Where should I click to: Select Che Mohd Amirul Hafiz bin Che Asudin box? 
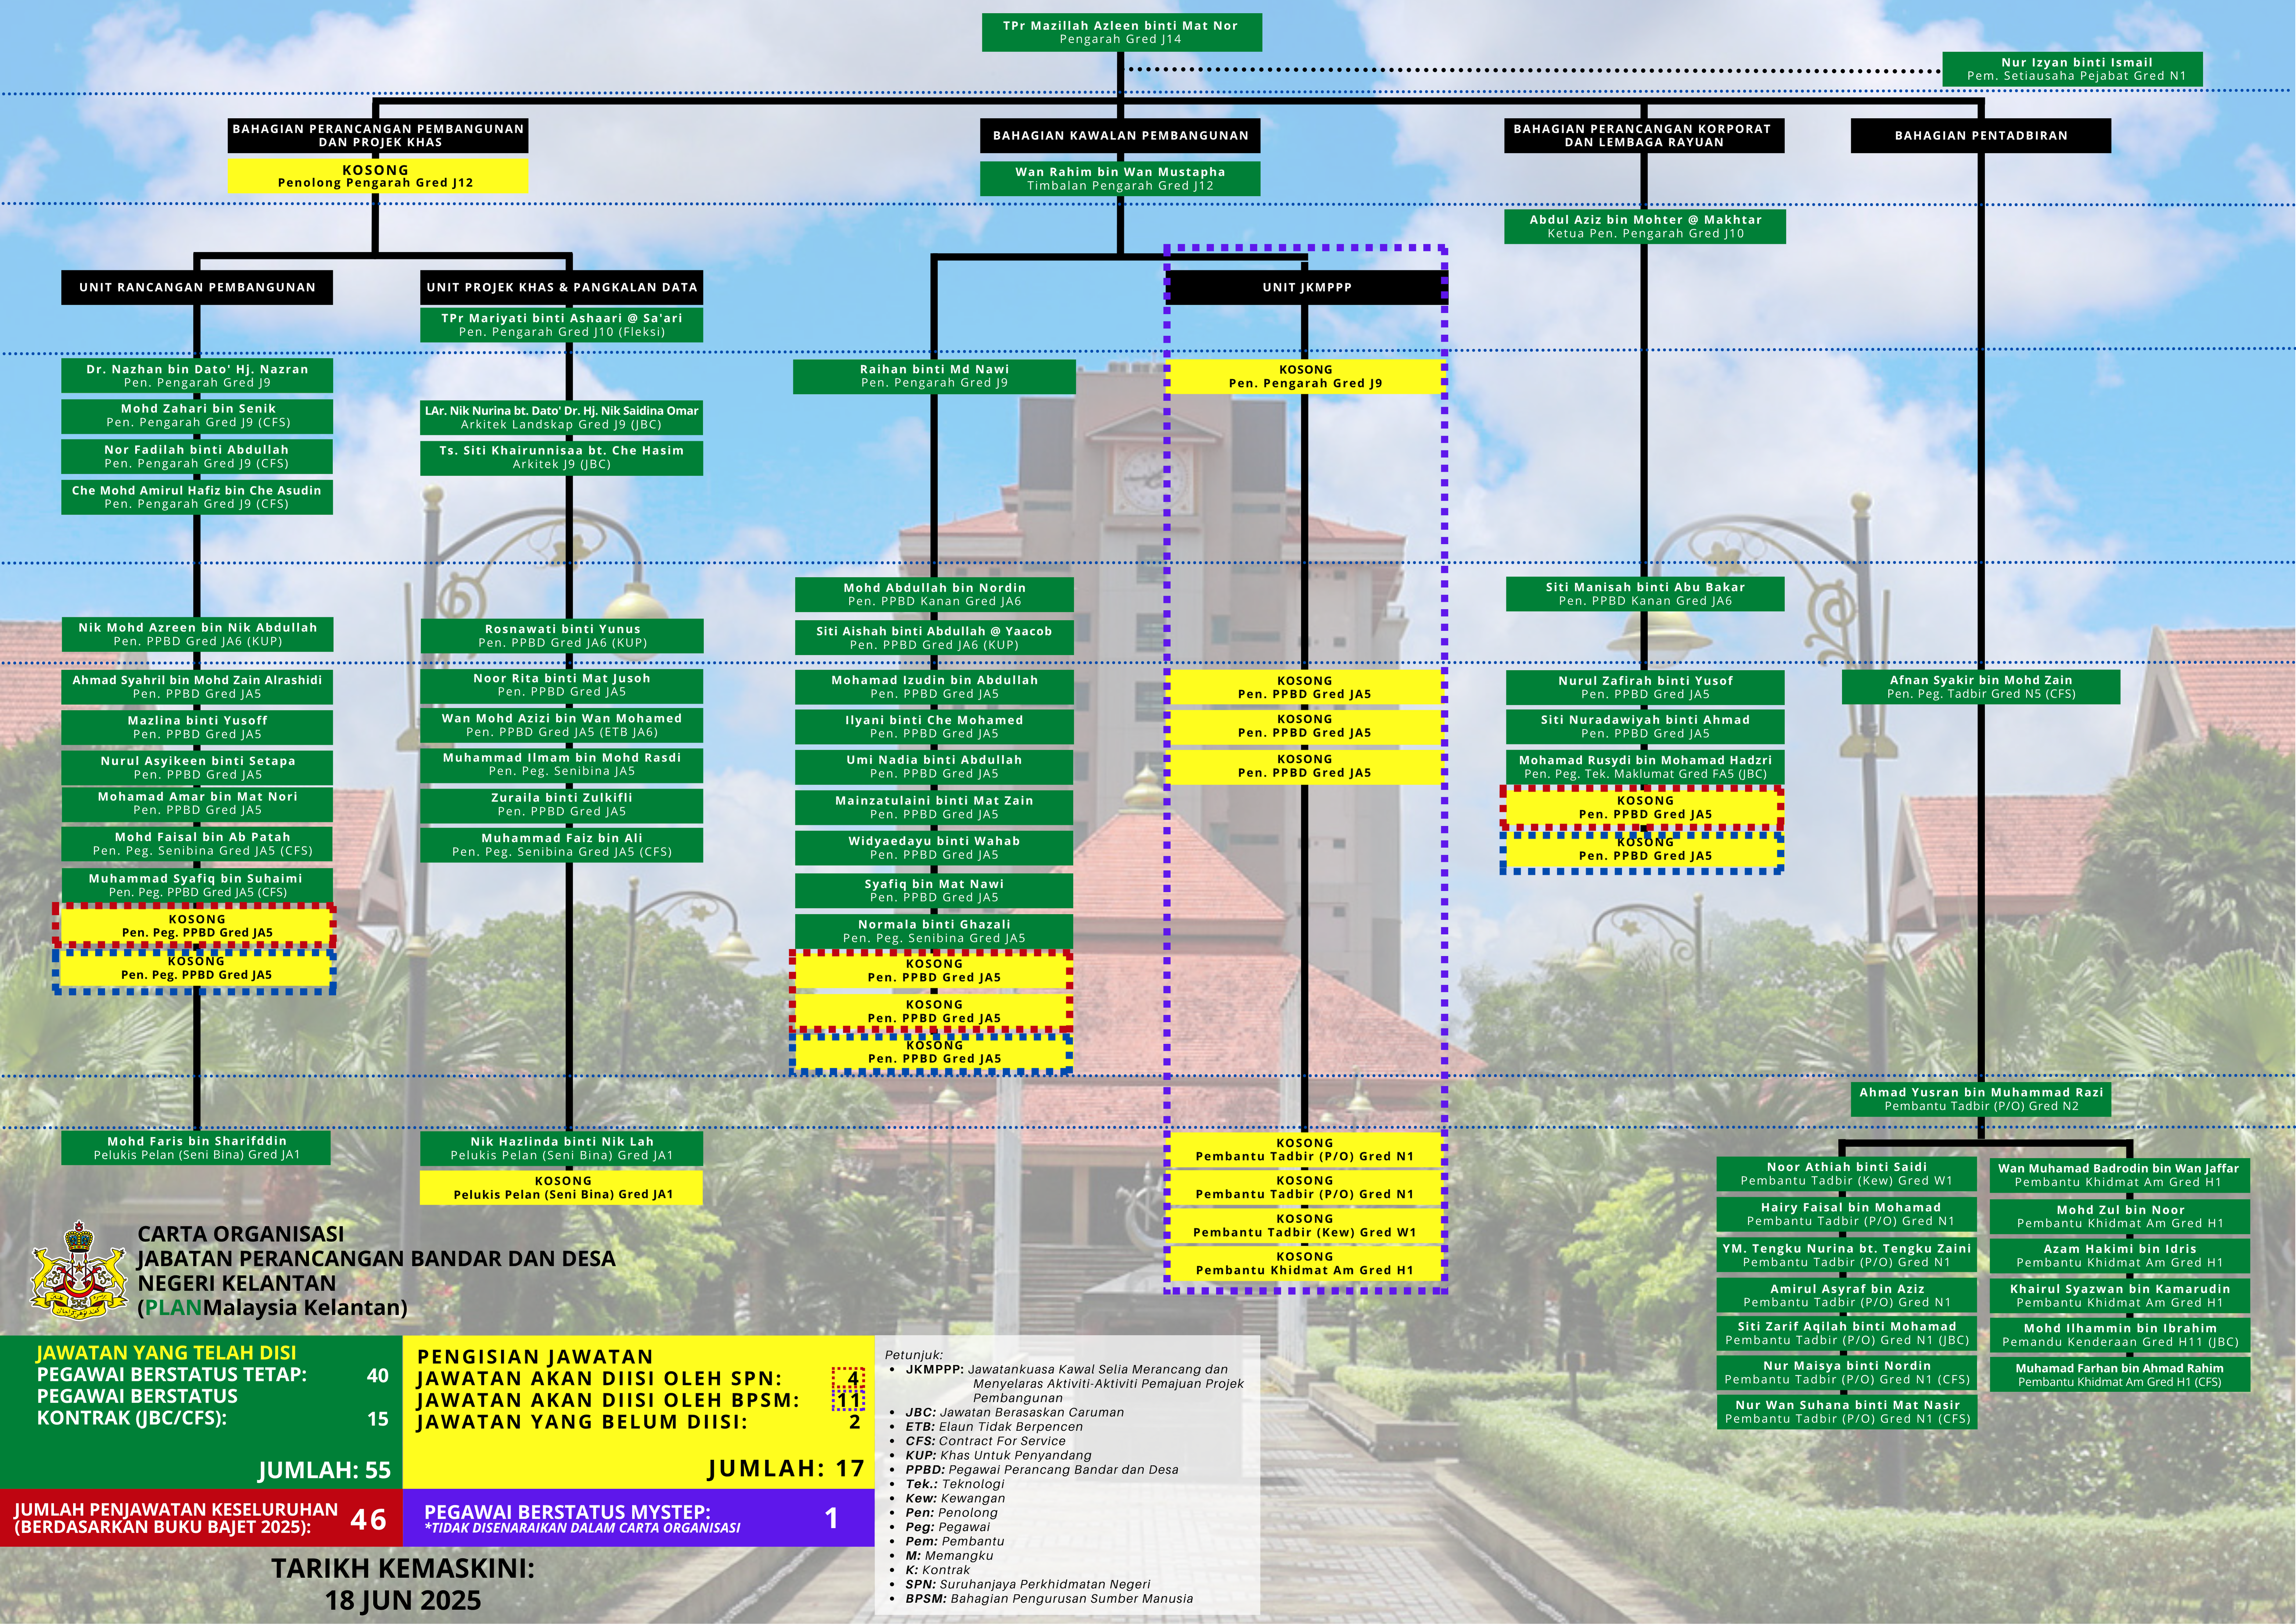click(x=197, y=497)
